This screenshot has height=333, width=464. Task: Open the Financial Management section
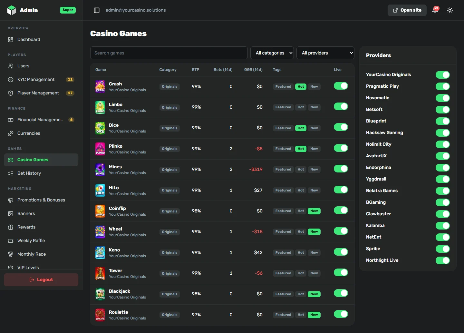coord(41,120)
